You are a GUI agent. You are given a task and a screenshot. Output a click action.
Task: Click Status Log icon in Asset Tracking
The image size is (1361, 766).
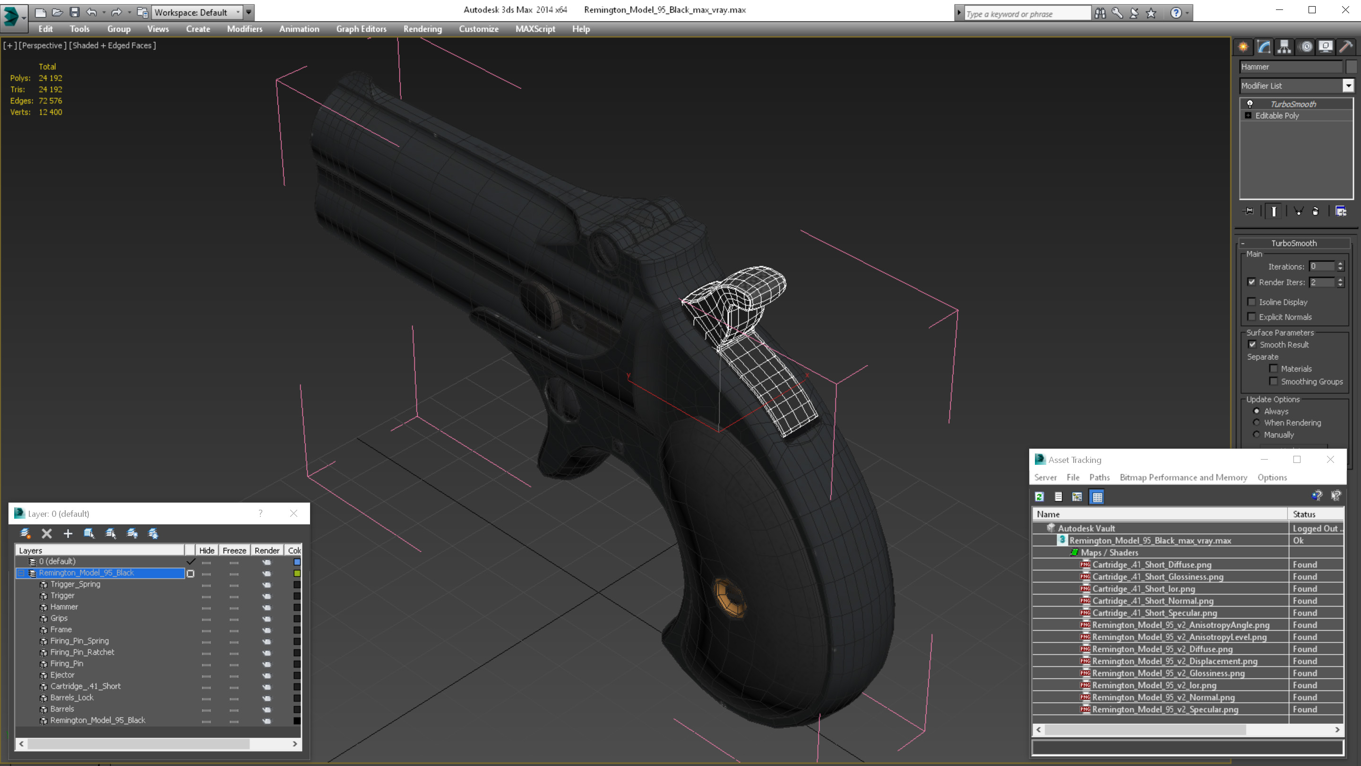pos(1058,497)
